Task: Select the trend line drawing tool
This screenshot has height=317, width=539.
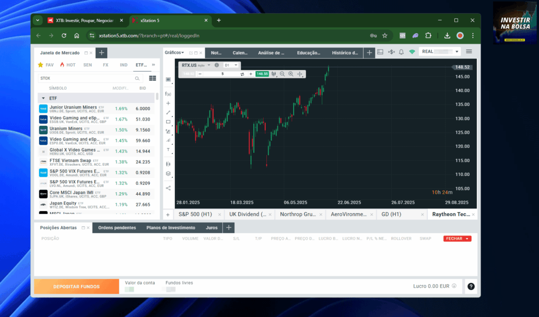Action: (168, 113)
